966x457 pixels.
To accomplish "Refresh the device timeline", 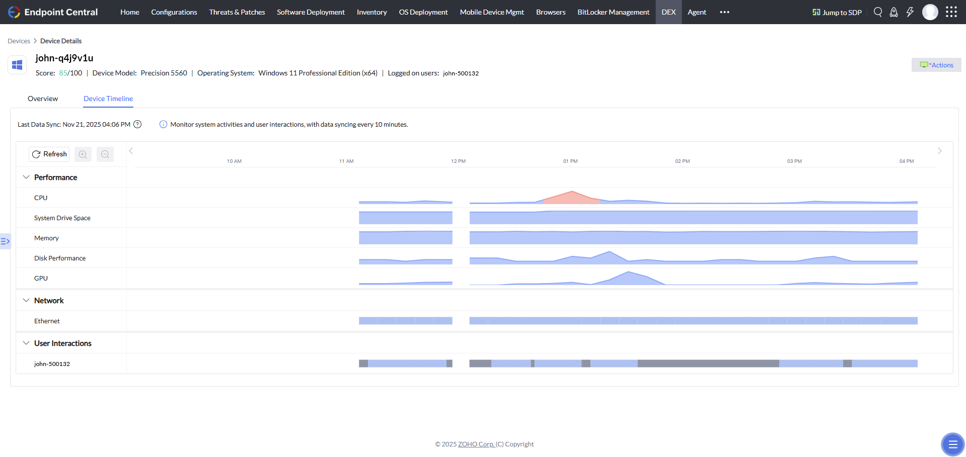I will [49, 154].
